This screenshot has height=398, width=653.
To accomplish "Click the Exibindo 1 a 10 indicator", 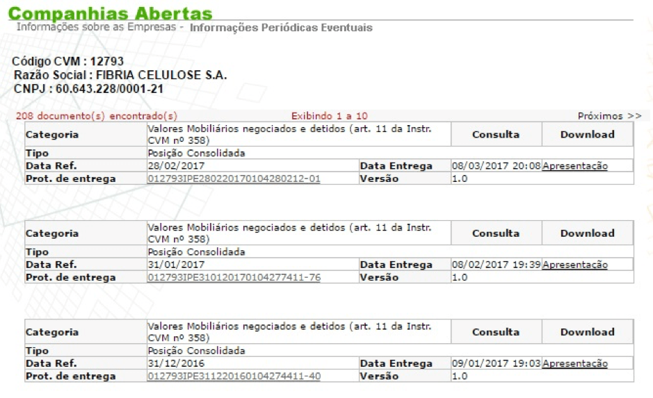I will click(330, 116).
